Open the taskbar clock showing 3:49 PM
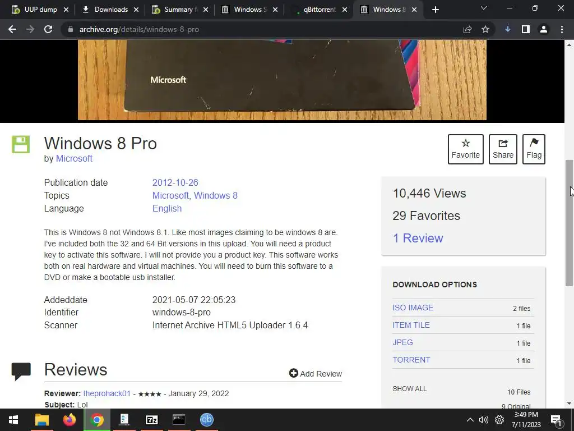 click(x=526, y=420)
